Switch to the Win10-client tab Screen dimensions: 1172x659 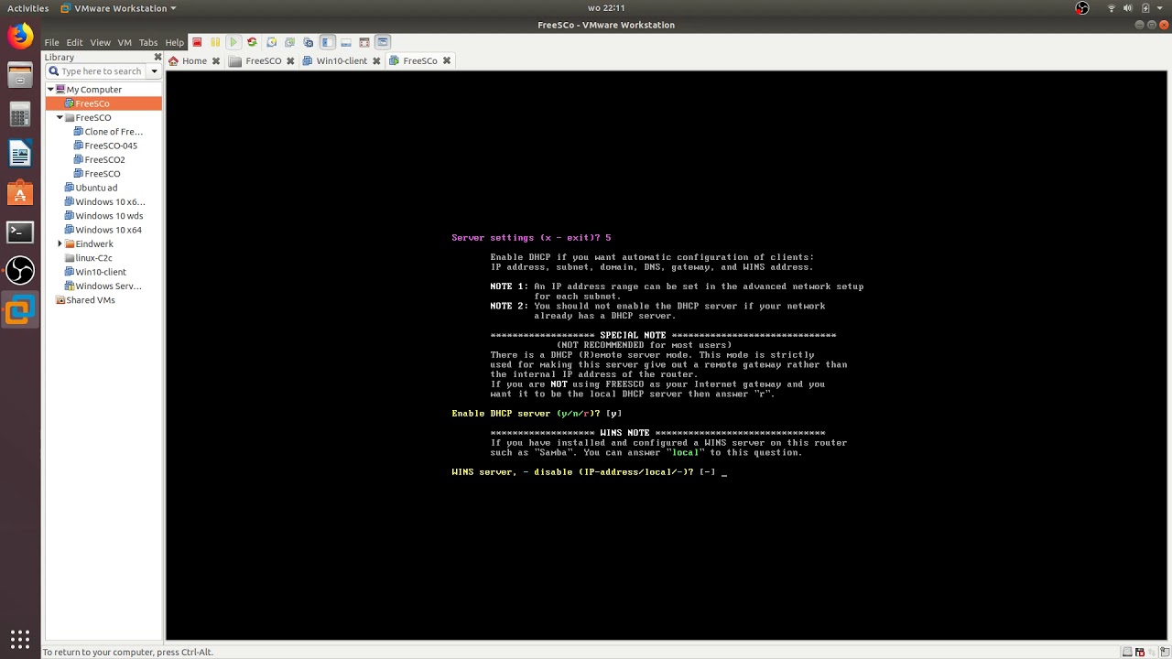[335, 61]
